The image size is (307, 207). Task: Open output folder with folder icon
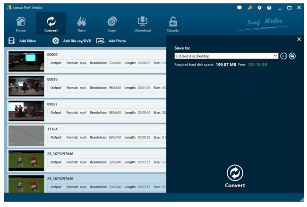coord(292,56)
